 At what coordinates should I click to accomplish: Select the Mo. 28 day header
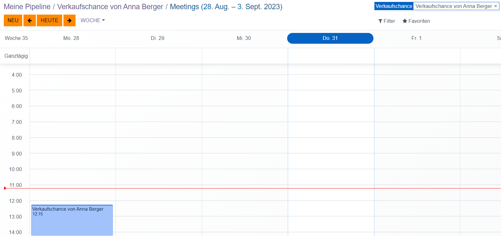(71, 38)
